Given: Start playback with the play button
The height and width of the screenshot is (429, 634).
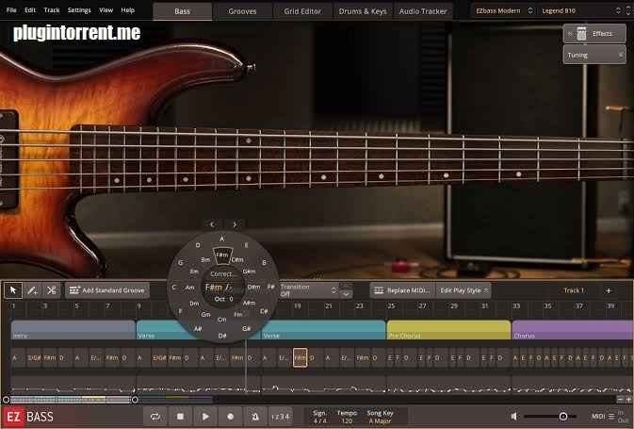Looking at the screenshot, I should point(205,416).
